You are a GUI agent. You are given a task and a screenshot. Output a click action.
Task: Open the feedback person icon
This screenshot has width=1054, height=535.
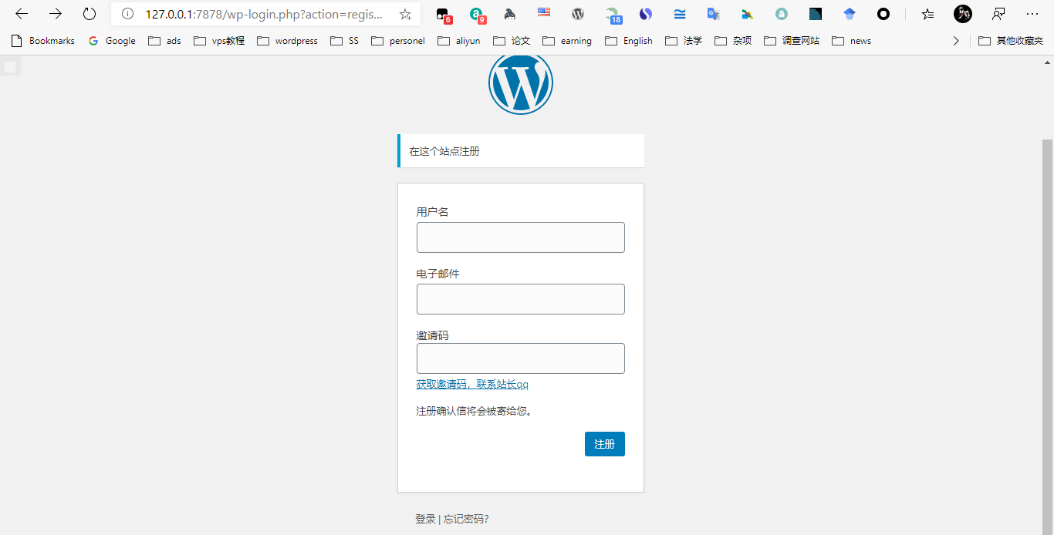tap(998, 14)
